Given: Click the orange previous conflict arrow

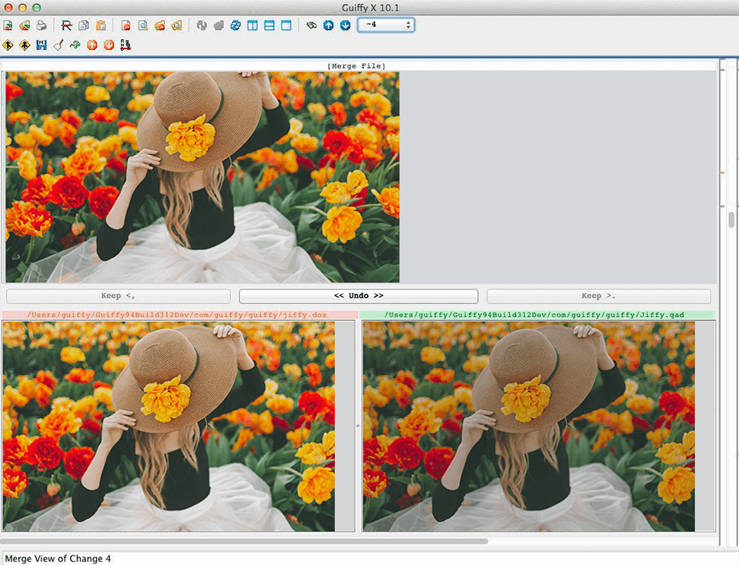Looking at the screenshot, I should pyautogui.click(x=92, y=45).
